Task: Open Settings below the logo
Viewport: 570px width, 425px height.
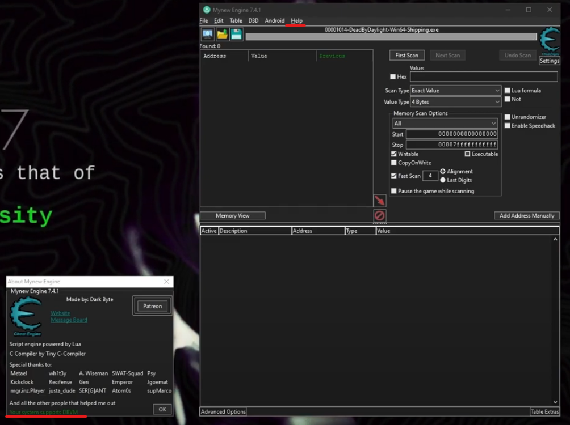Action: pyautogui.click(x=550, y=61)
